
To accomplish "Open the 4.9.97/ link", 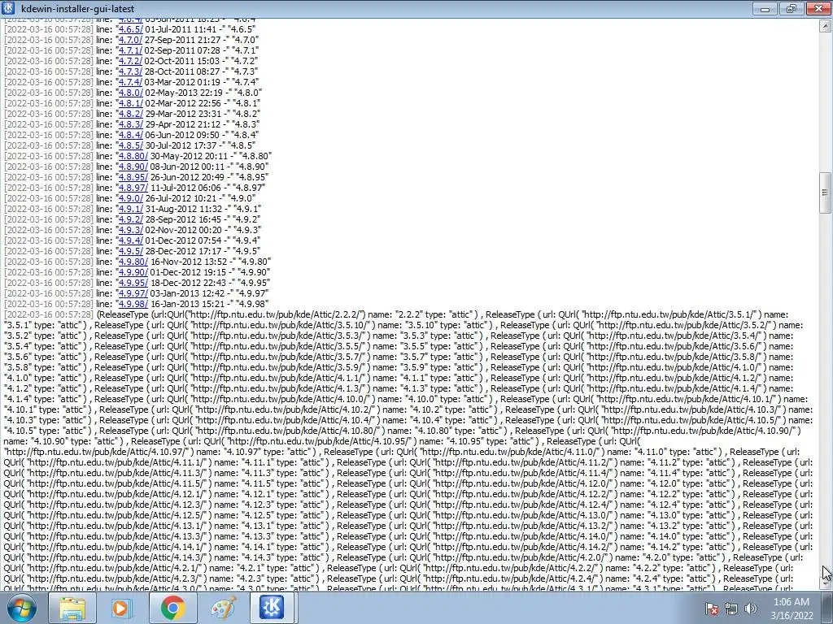I will (133, 293).
